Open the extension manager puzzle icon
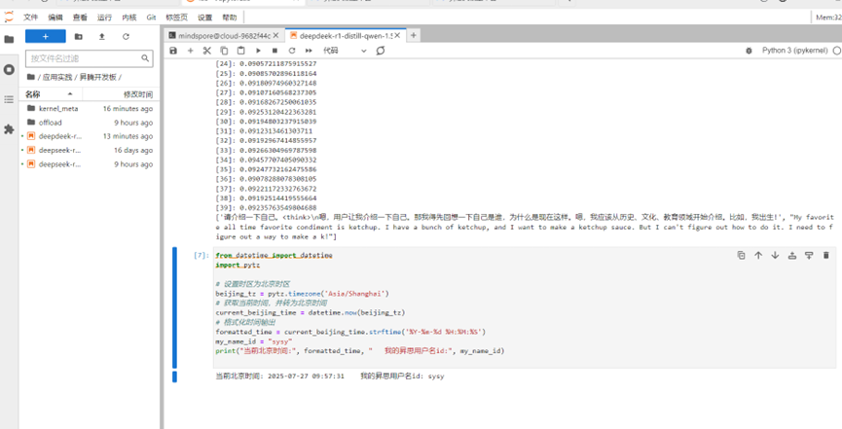The image size is (842, 429). point(10,129)
